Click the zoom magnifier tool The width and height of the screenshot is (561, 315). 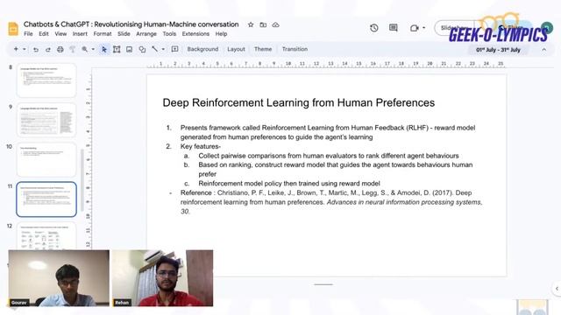(x=85, y=49)
